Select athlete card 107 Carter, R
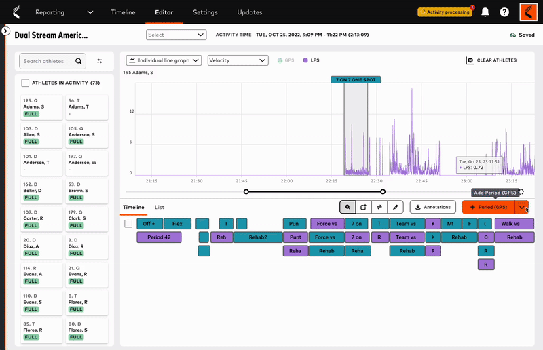Viewport: 543px width, 350px height. pyautogui.click(x=41, y=219)
